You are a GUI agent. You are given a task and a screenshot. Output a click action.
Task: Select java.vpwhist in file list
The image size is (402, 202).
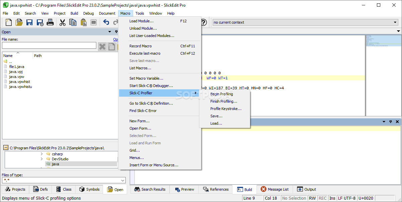[19, 82]
